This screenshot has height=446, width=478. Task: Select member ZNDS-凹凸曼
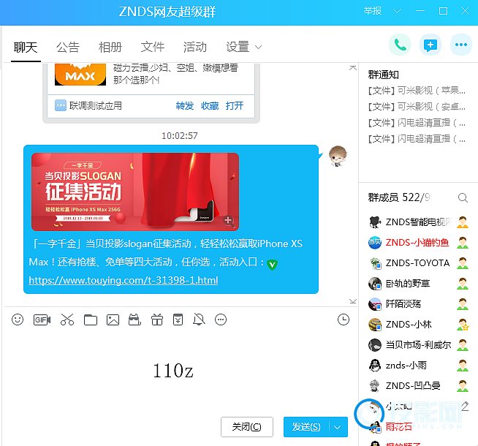[418, 385]
